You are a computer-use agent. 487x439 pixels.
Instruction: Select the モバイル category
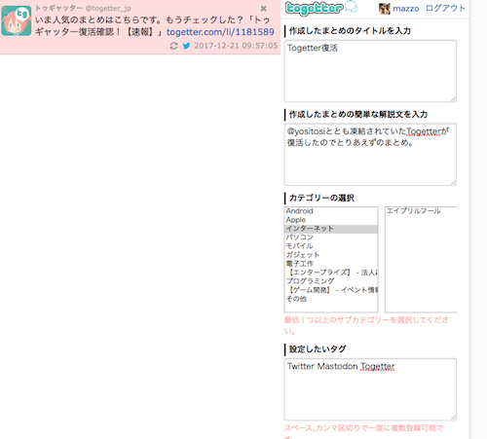click(x=331, y=246)
